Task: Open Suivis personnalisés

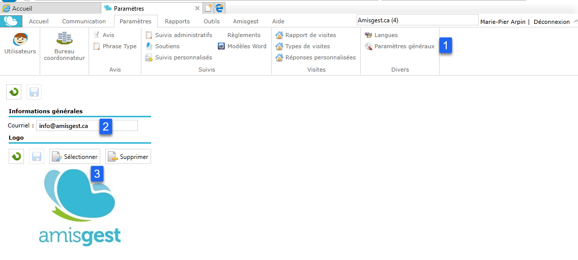Action: tap(179, 57)
